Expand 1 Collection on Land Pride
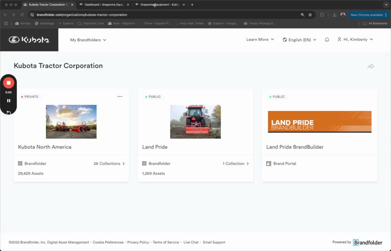Viewport: 391px width, 251px height. point(236,163)
